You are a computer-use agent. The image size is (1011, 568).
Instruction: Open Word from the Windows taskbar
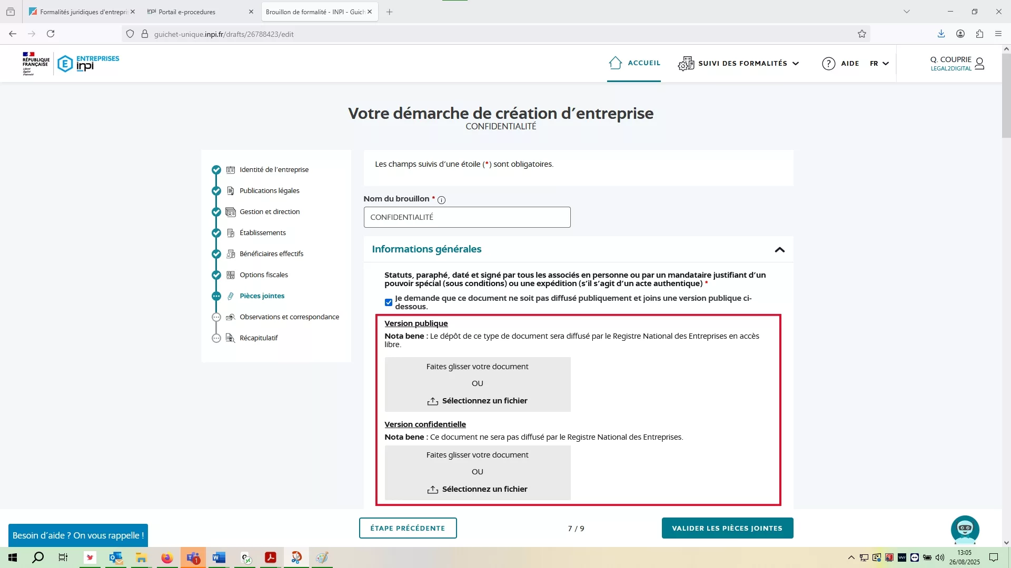[x=219, y=557]
